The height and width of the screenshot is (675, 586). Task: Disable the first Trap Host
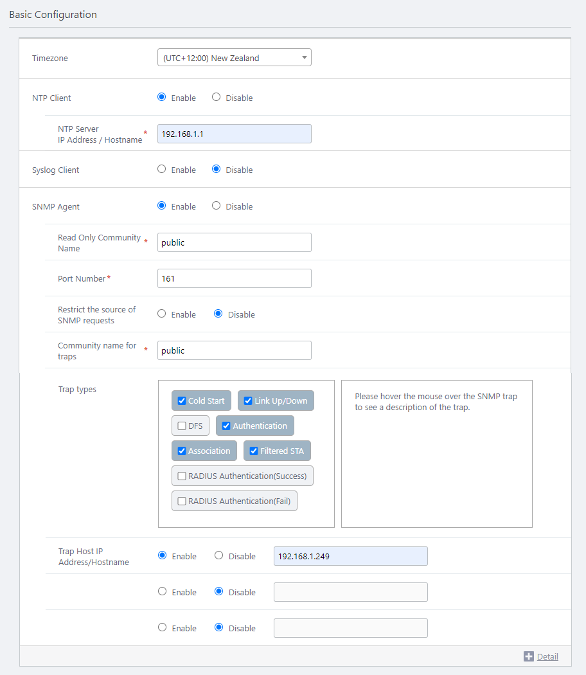pyautogui.click(x=219, y=556)
